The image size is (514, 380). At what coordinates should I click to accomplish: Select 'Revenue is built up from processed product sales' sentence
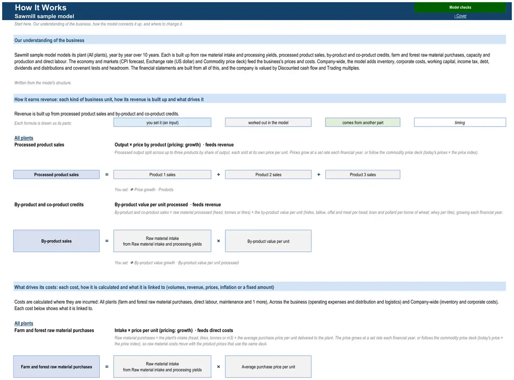(97, 114)
